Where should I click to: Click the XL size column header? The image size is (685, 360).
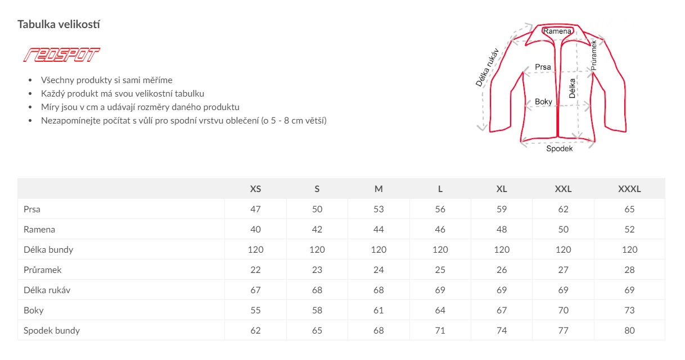[502, 189]
